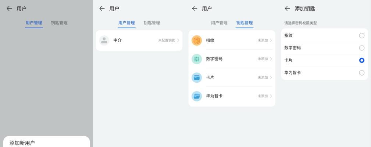
Task: Select 钥匙管理 tab on the 中介 screen
Action: (x=152, y=23)
